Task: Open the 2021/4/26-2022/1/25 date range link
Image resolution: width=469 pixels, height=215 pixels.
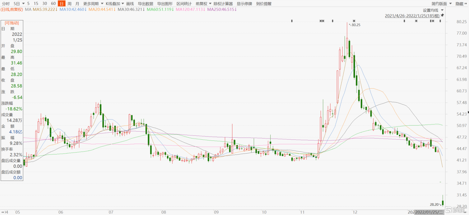Action: [412, 16]
